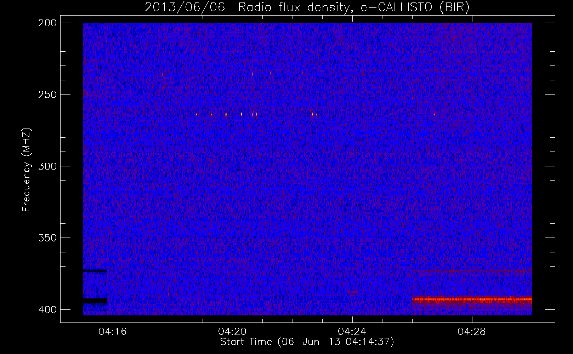Select the 350 frequency tick label
573x354 pixels.
(x=47, y=238)
